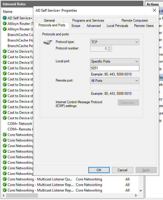Viewport: 163px width, 200px height.
Task: Click the protocol number spinner up arrow
Action: coord(109,47)
